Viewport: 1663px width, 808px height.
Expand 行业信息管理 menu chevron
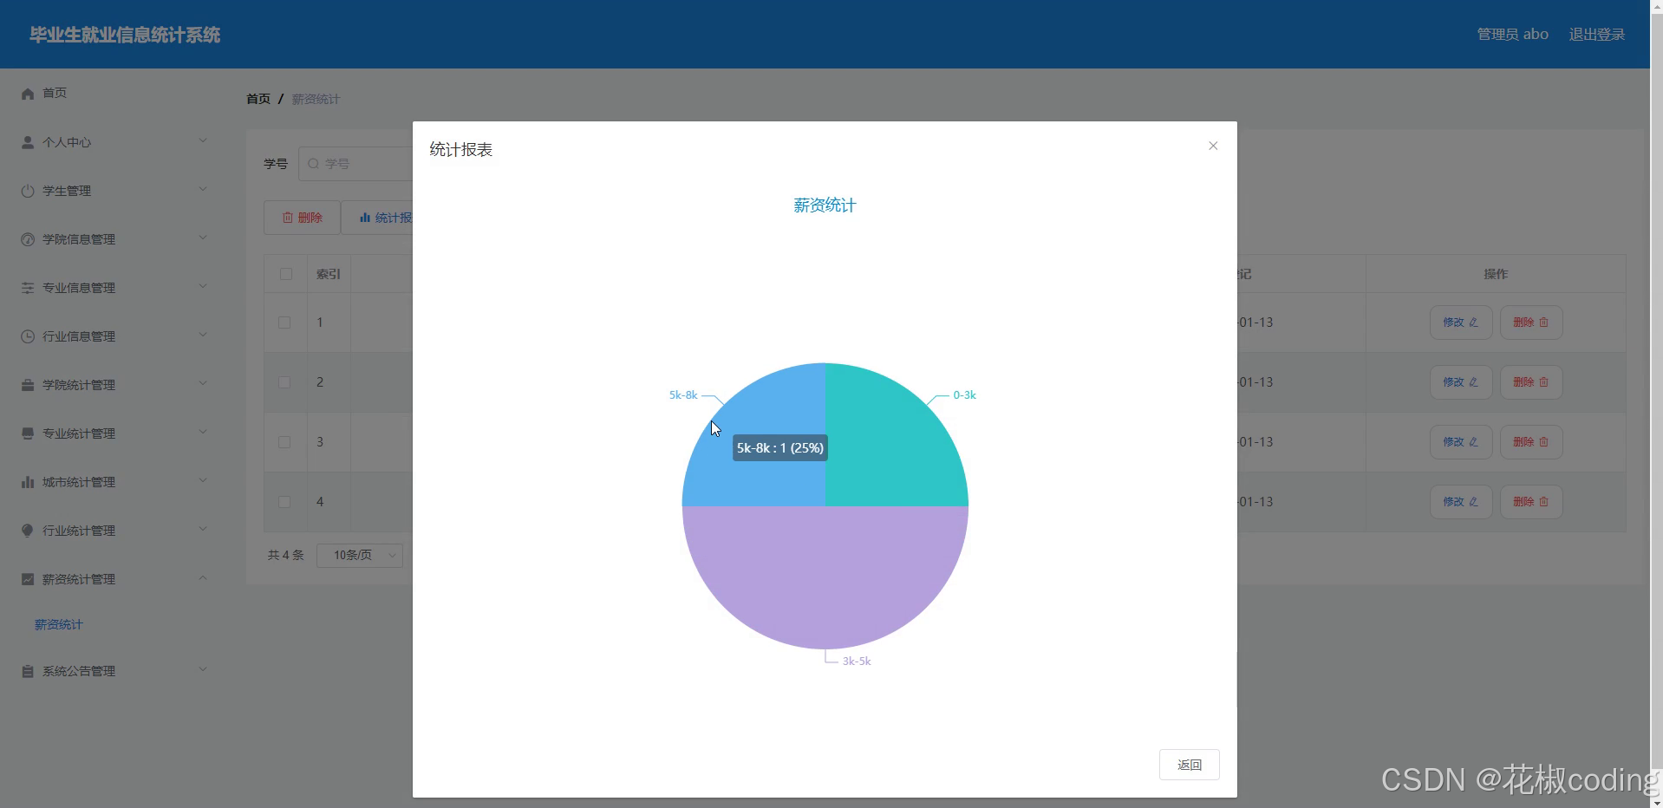(x=203, y=335)
